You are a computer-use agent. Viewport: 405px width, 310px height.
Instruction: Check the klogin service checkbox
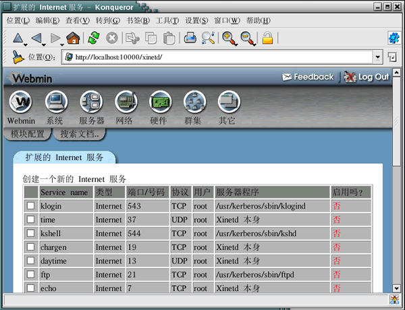pos(31,205)
